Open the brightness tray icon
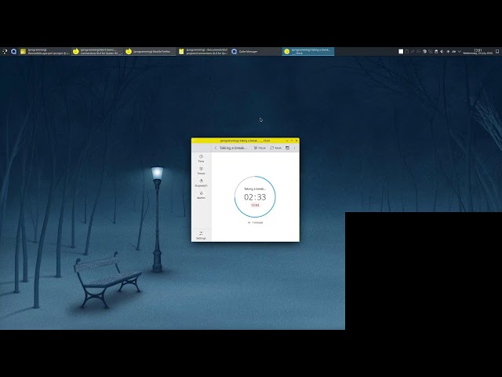This screenshot has height=377, width=502. (448, 51)
